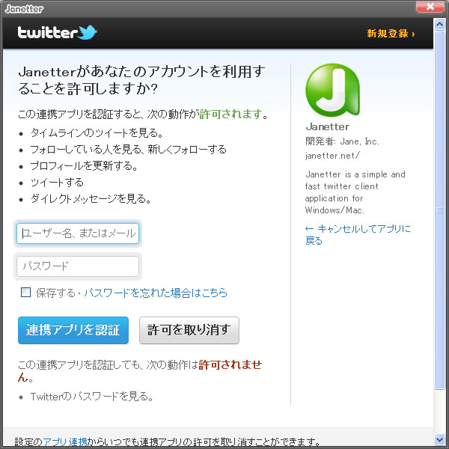Click the twitter wordmark in header
The width and height of the screenshot is (449, 449).
pos(47,32)
